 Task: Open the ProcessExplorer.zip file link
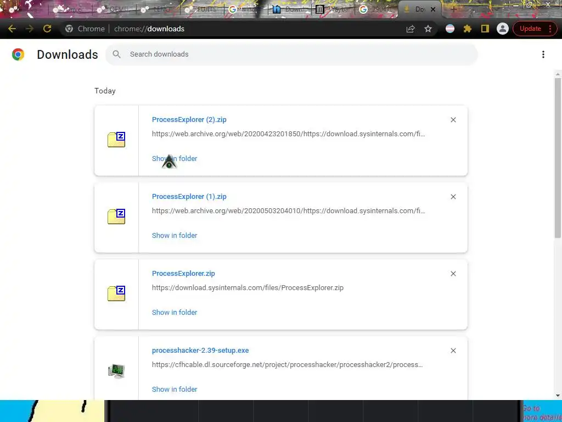tap(183, 274)
